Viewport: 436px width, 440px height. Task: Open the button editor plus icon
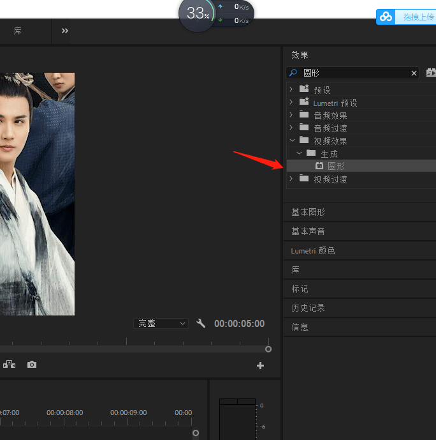coord(260,366)
